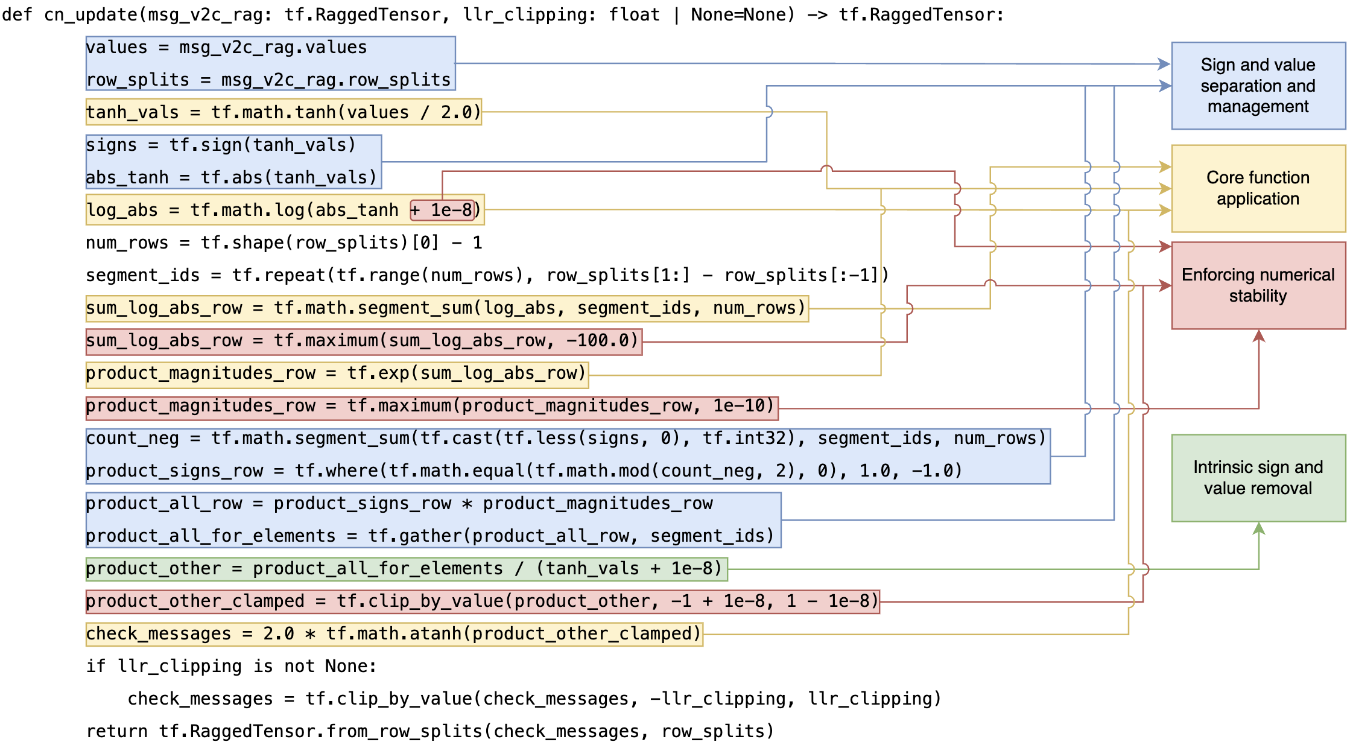
Task: Click the 'segment_ids = tf.repeat' line
Action: [x=487, y=275]
